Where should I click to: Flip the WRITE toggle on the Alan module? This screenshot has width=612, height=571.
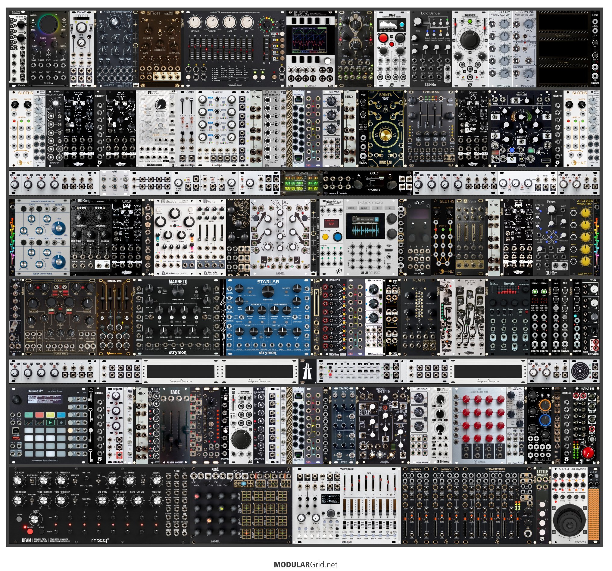(211, 424)
